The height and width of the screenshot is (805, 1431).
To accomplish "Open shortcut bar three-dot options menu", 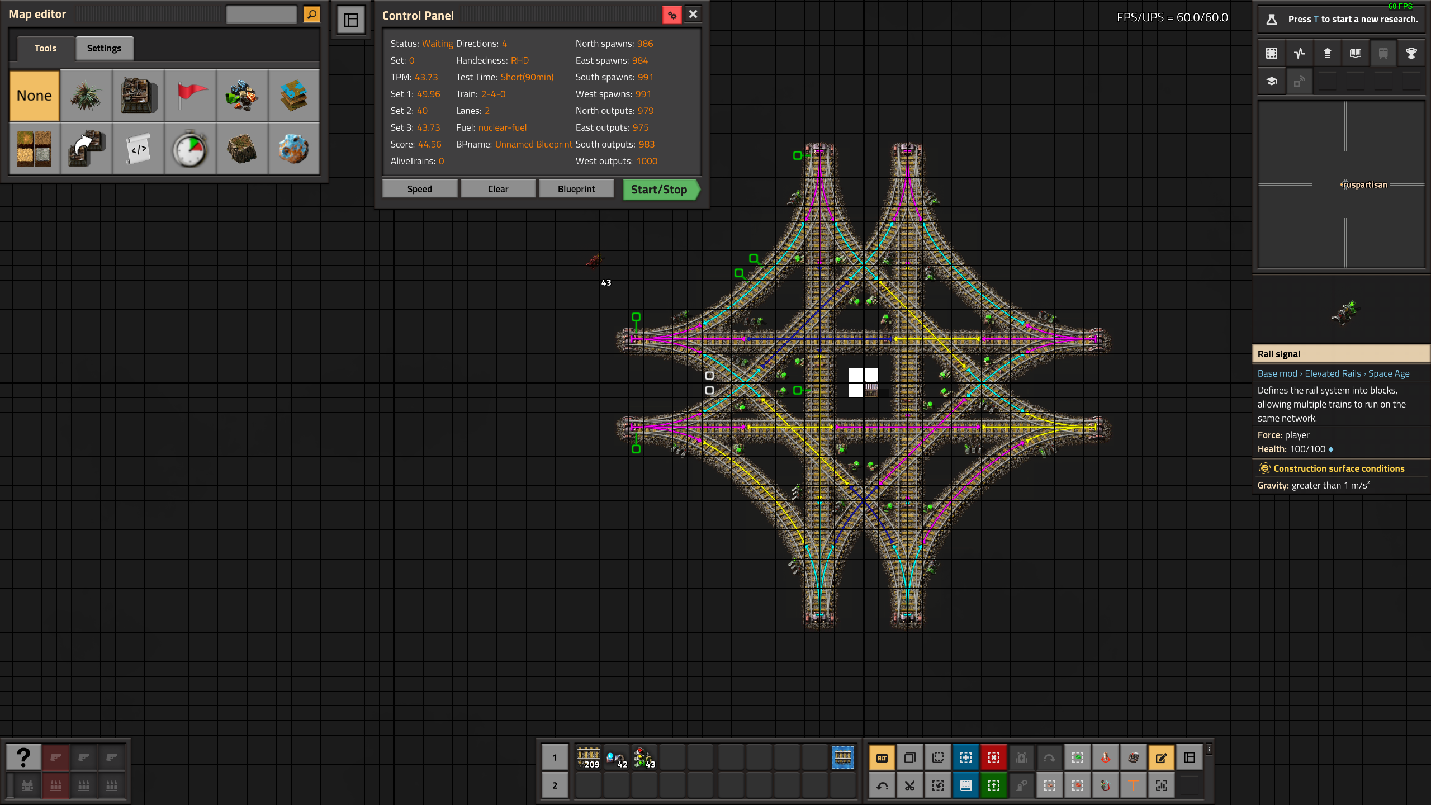I will pos(1209,749).
